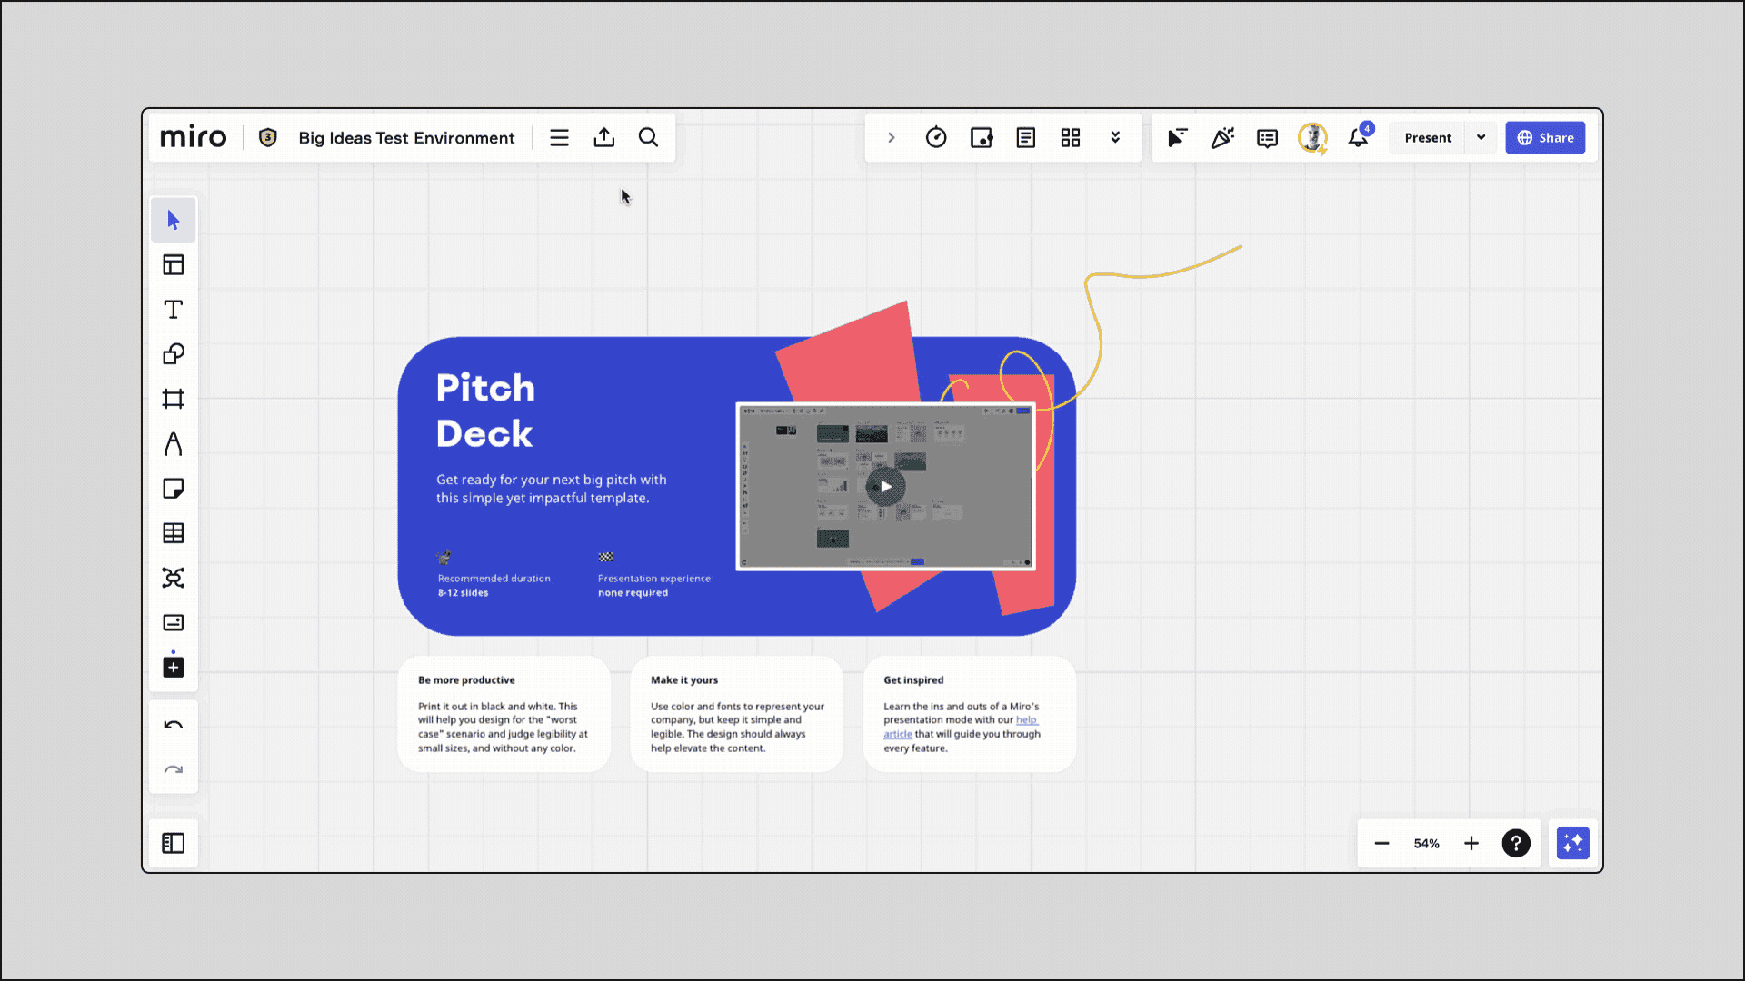Toggle hide collaborators' cursors
Image resolution: width=1745 pixels, height=981 pixels.
point(1177,138)
